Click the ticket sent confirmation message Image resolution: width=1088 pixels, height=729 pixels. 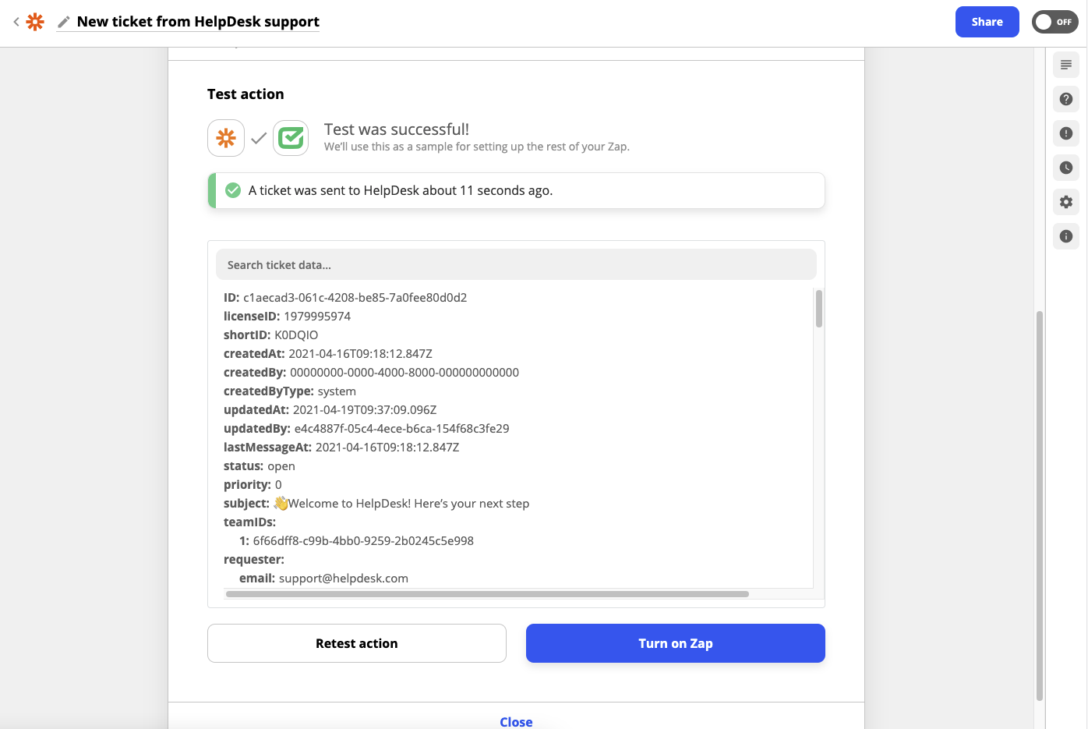click(x=401, y=191)
